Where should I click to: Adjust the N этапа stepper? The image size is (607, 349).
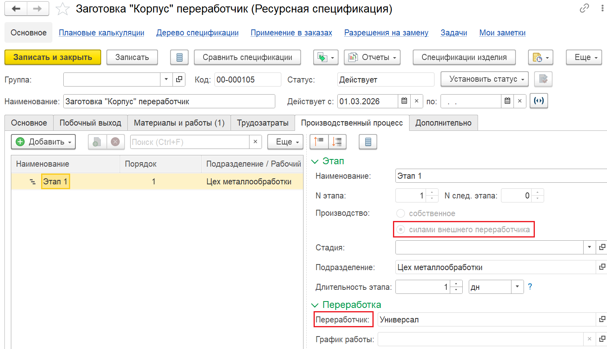[432, 196]
